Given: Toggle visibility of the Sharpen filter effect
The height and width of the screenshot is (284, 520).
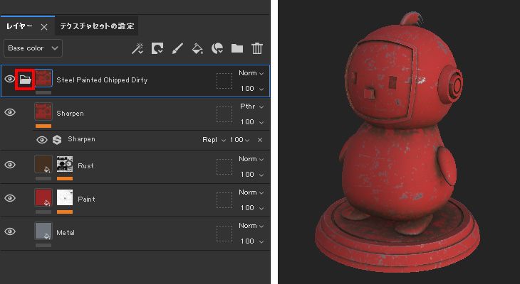Looking at the screenshot, I should pyautogui.click(x=41, y=140).
